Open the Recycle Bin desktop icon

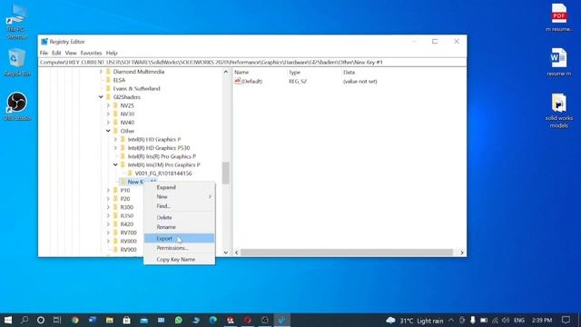17,63
